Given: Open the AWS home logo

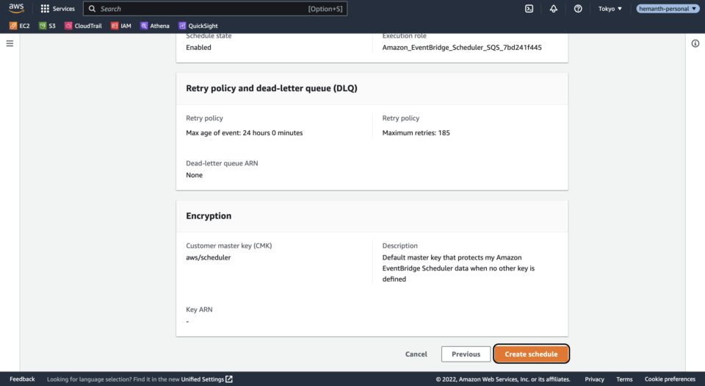Looking at the screenshot, I should [x=16, y=8].
